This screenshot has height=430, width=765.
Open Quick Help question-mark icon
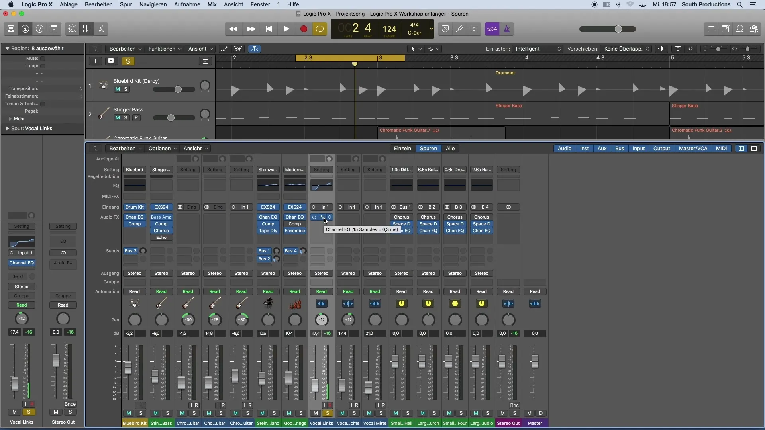click(x=39, y=29)
